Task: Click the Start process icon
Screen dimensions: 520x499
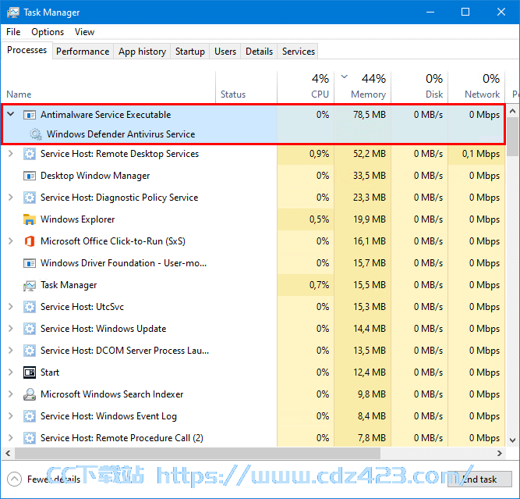Action: pos(30,372)
